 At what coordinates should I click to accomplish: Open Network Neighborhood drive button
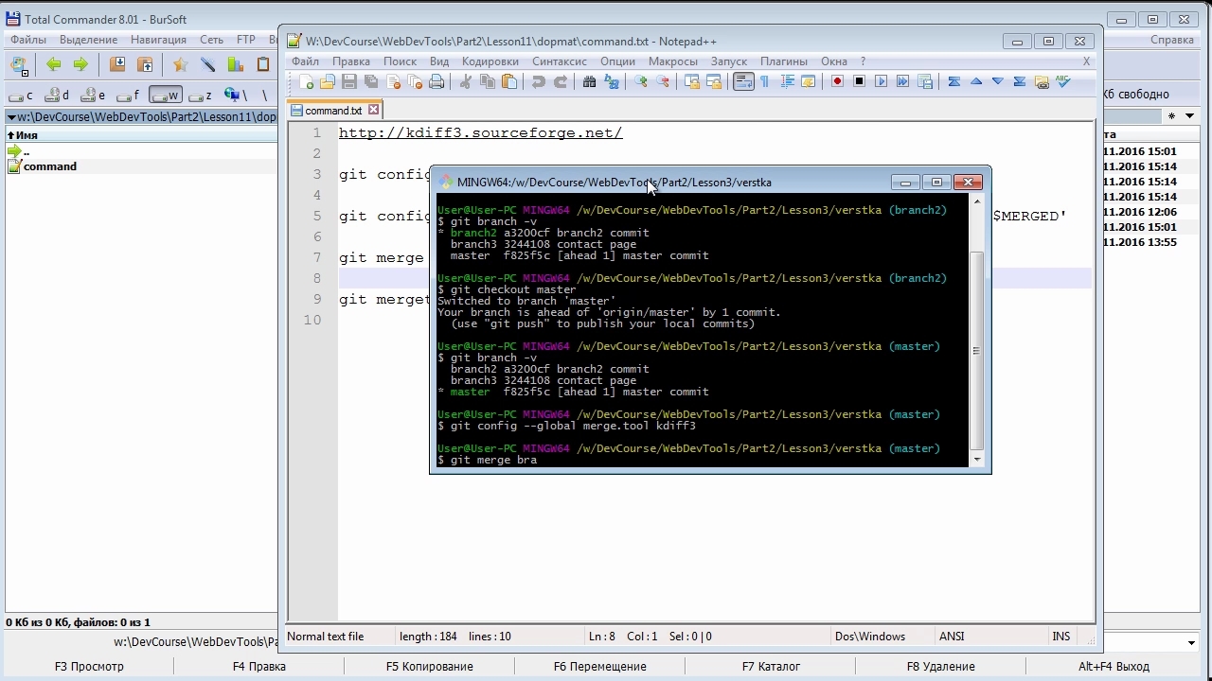coord(235,95)
